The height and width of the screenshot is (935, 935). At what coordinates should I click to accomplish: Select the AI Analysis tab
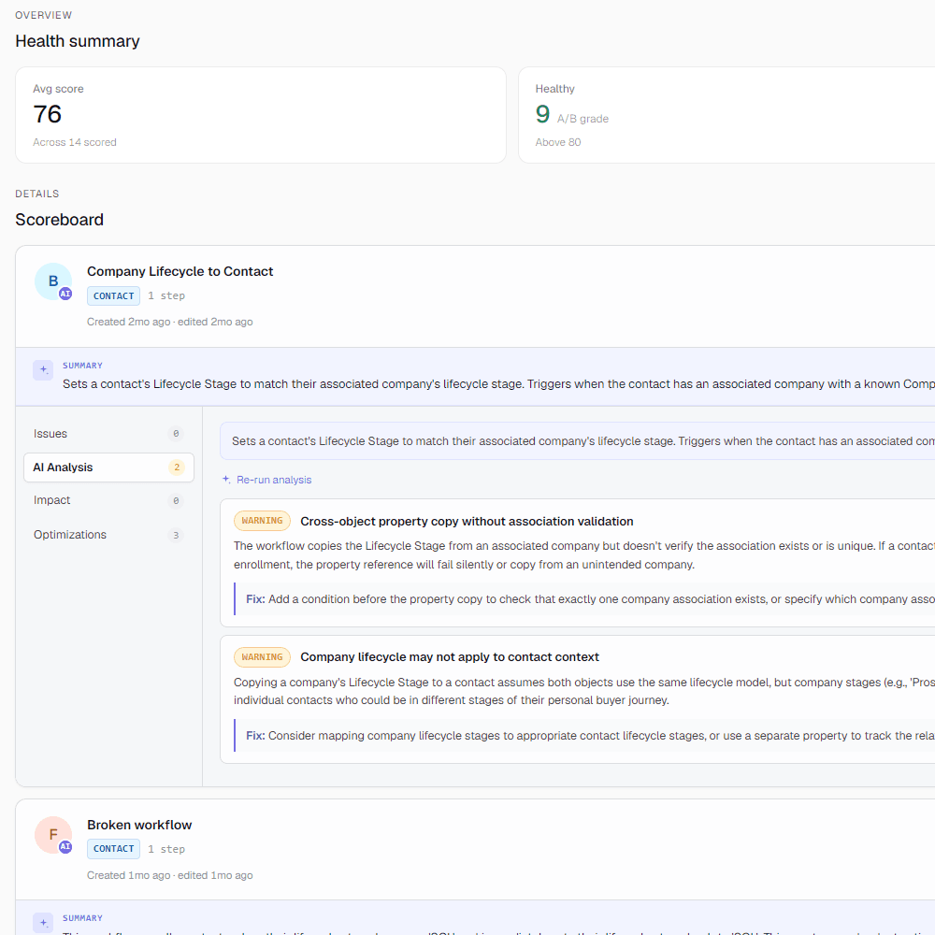108,467
